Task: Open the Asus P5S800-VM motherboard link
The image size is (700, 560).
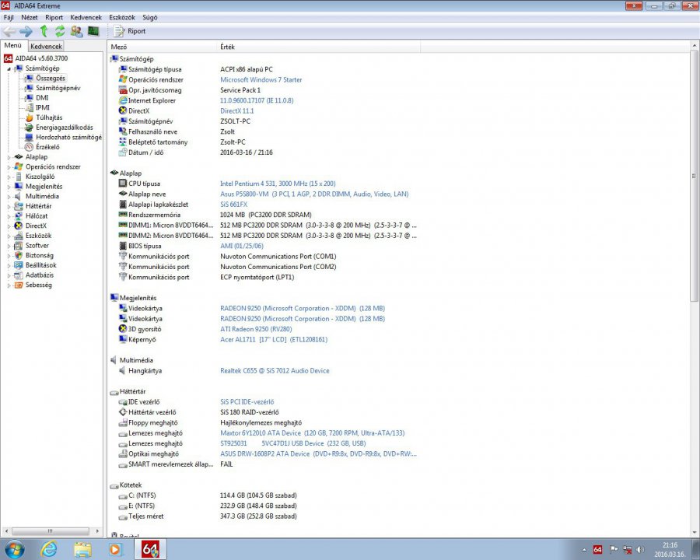Action: (314, 194)
